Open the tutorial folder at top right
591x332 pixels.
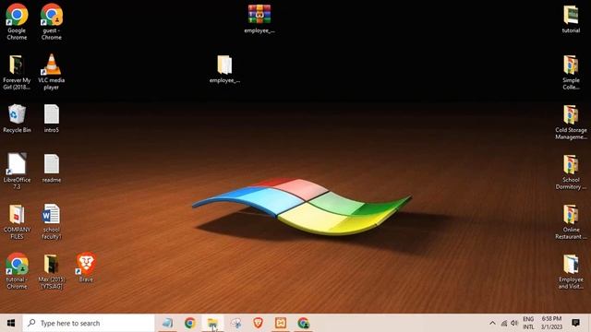point(571,18)
